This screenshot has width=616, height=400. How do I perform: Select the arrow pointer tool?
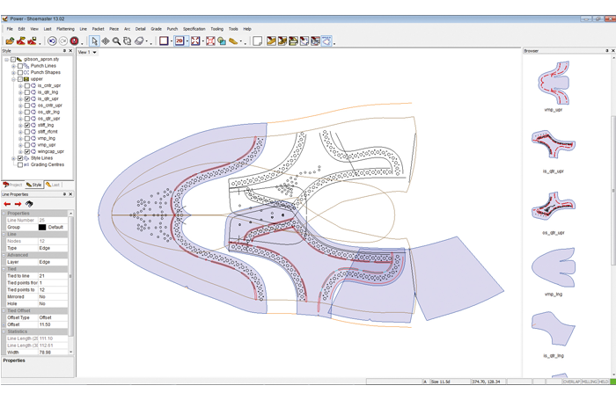[x=94, y=40]
